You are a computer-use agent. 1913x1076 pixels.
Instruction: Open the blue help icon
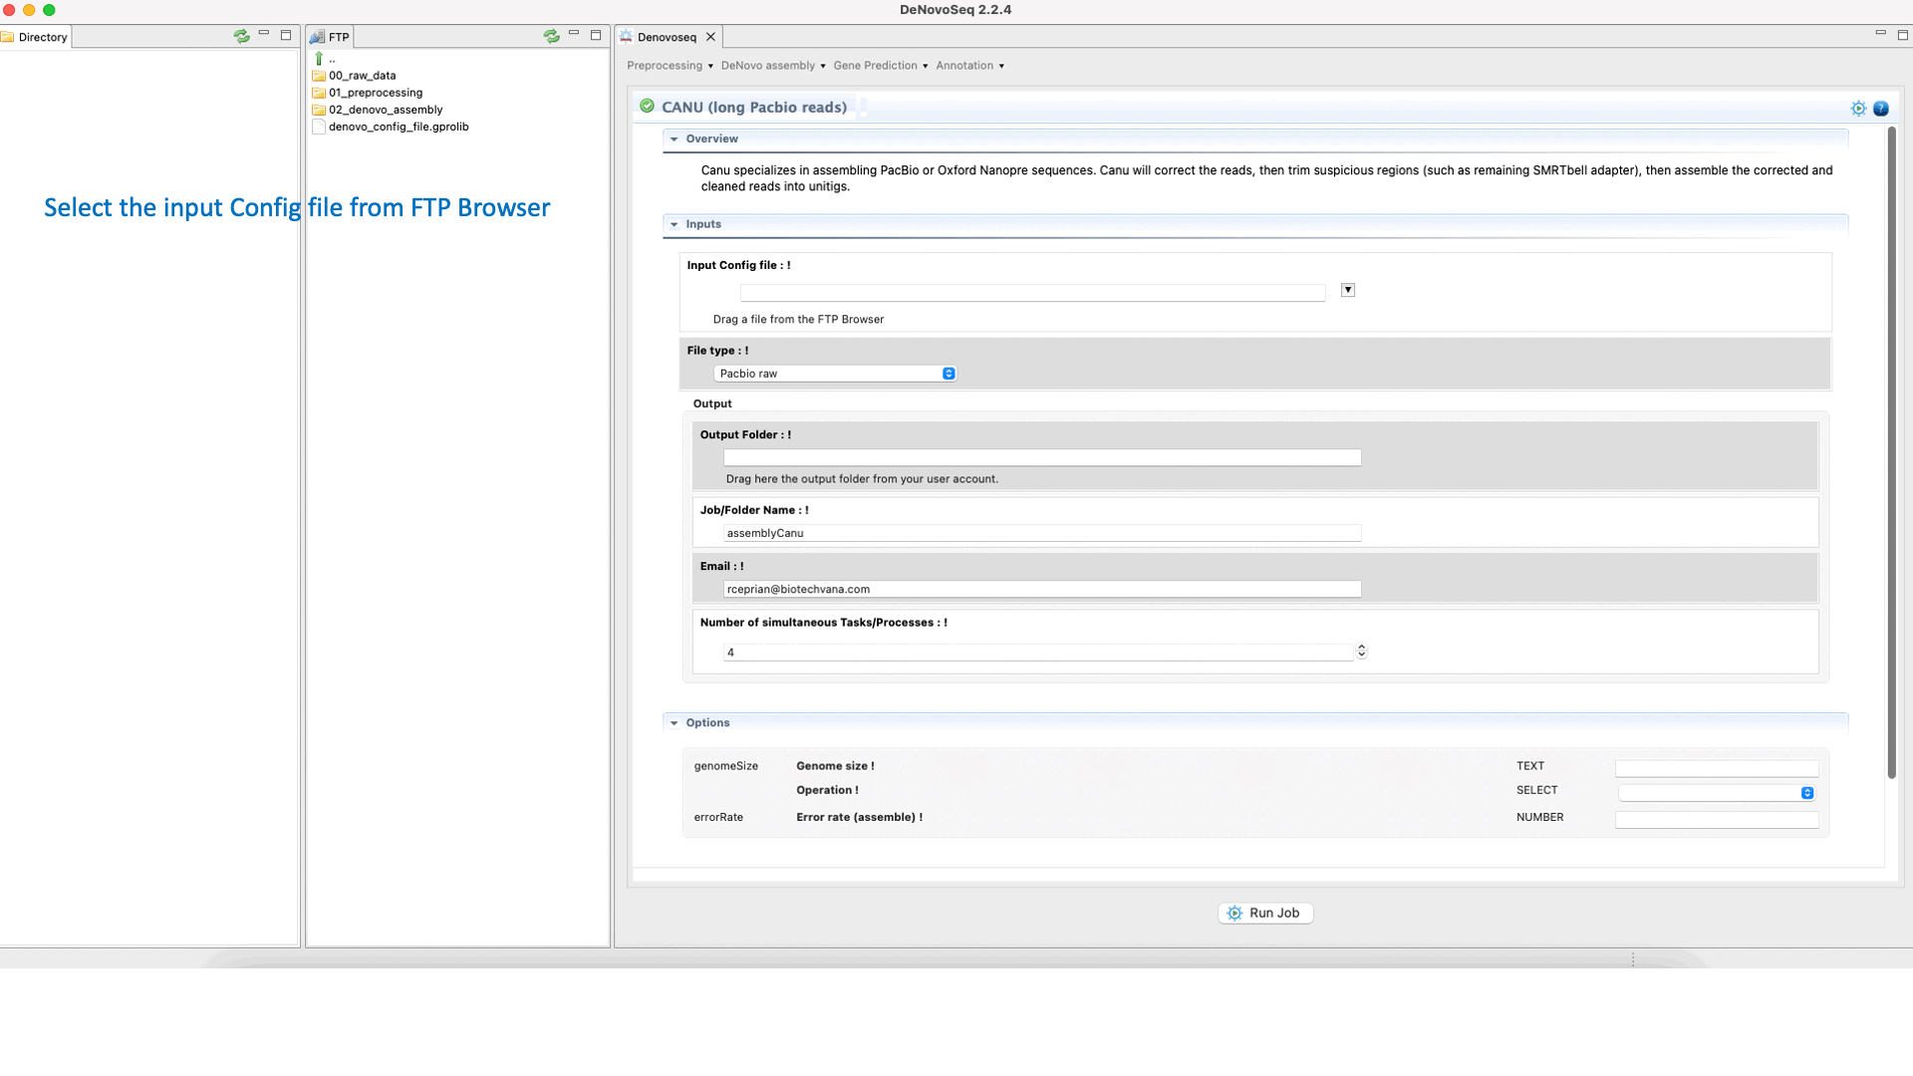1880,109
